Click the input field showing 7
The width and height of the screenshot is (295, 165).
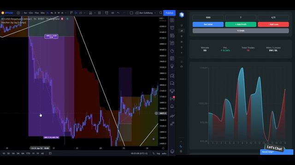click(x=241, y=17)
